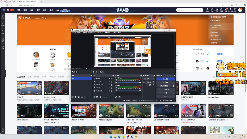
Task: Click the recording button in OBS Controls
Action: point(166,82)
